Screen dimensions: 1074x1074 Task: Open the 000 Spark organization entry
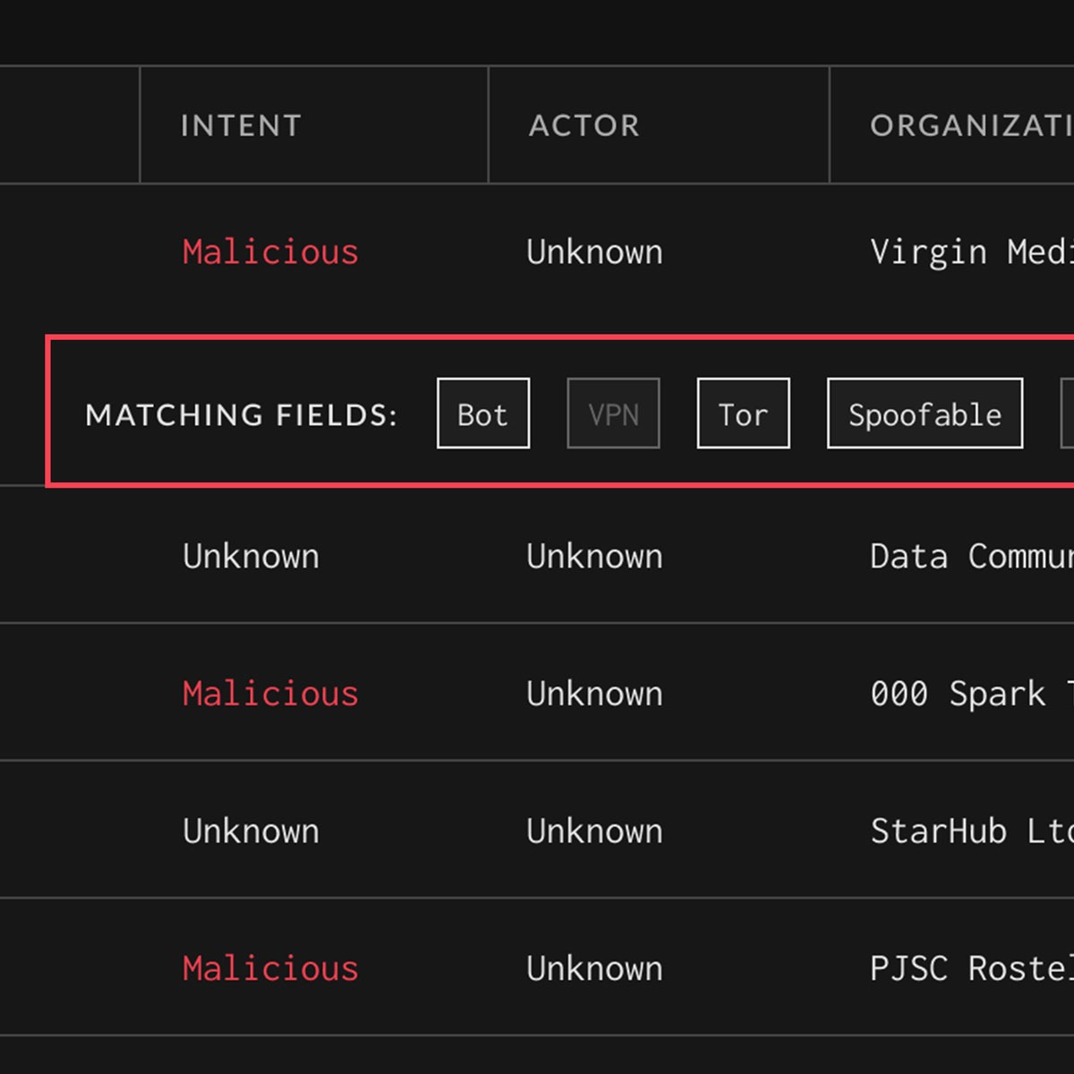970,694
